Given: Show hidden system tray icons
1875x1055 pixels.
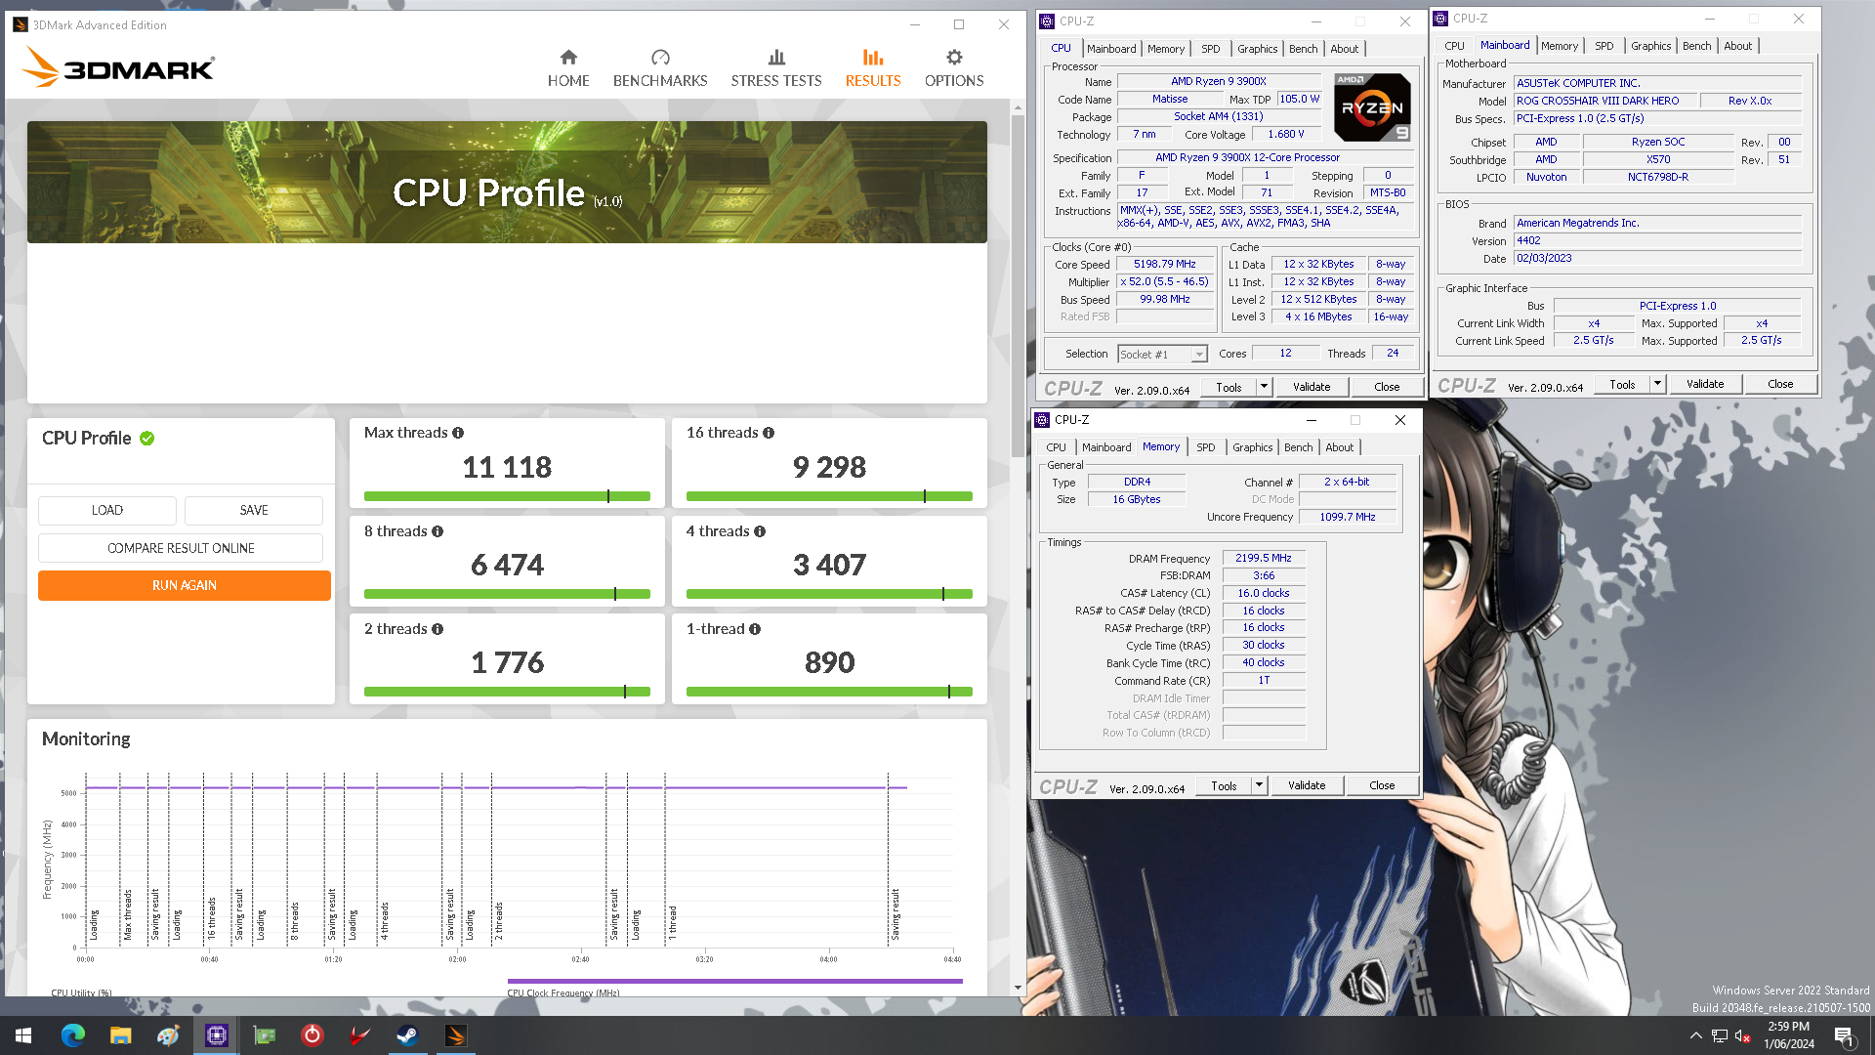Looking at the screenshot, I should [1695, 1035].
